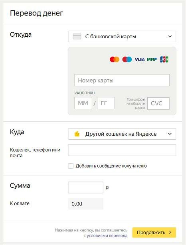This screenshot has width=186, height=245.
Task: Click the Продолжить button
Action: click(154, 233)
